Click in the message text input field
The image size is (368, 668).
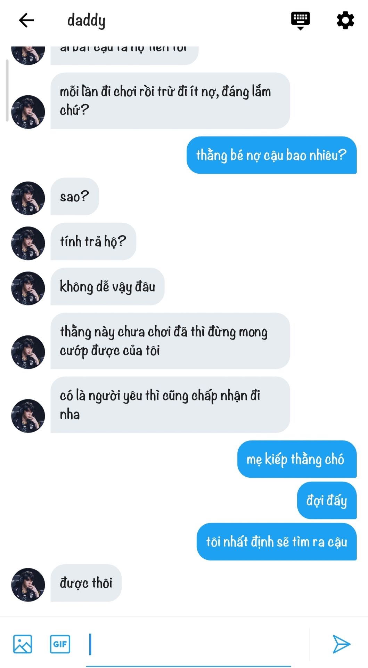click(x=189, y=644)
